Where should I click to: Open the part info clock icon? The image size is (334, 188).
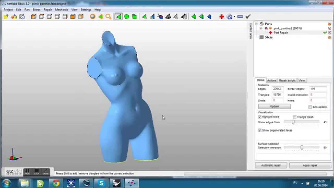pos(22,17)
